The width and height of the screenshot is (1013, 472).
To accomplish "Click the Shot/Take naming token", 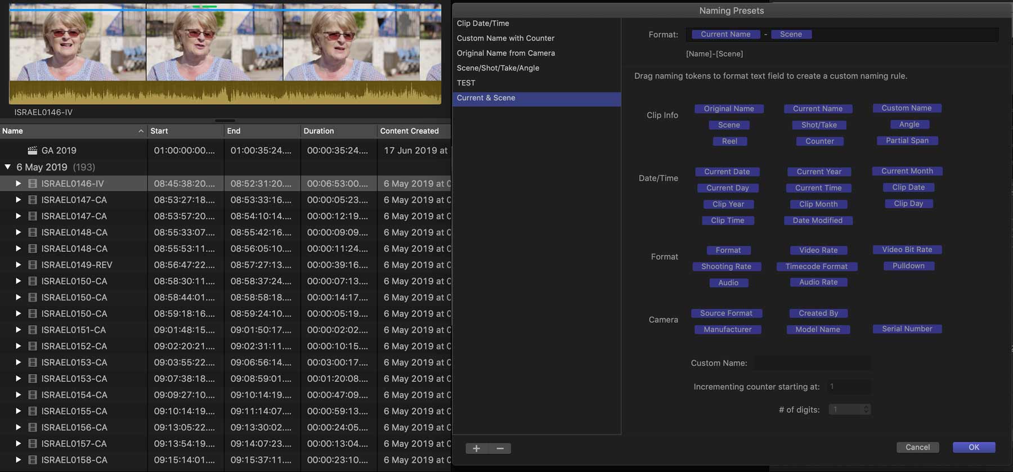I will (x=819, y=125).
